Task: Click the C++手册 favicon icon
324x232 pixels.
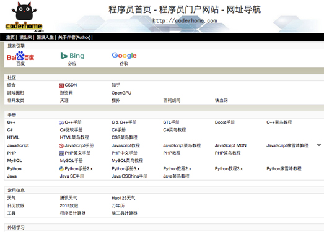Action: point(61,122)
